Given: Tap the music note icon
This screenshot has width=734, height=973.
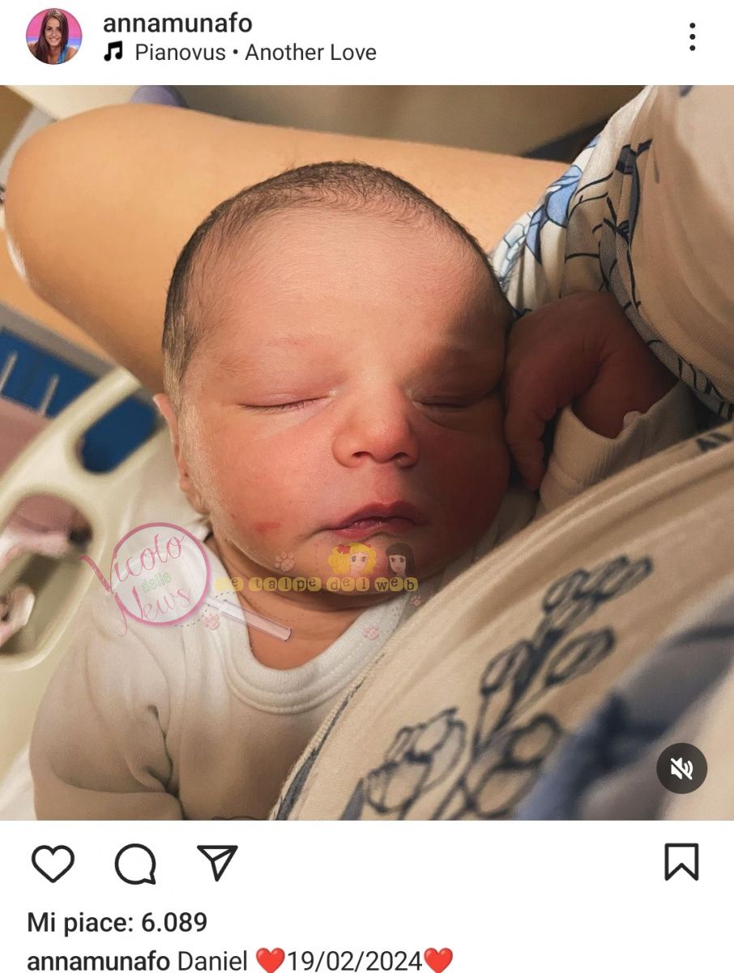Looking at the screenshot, I should 113,53.
